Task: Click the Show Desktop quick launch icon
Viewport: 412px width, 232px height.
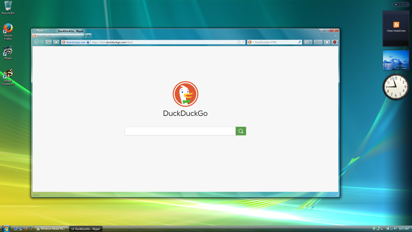Action: [x=15, y=229]
